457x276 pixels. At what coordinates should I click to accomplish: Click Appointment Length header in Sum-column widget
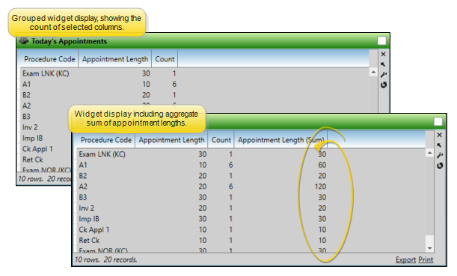pyautogui.click(x=171, y=140)
